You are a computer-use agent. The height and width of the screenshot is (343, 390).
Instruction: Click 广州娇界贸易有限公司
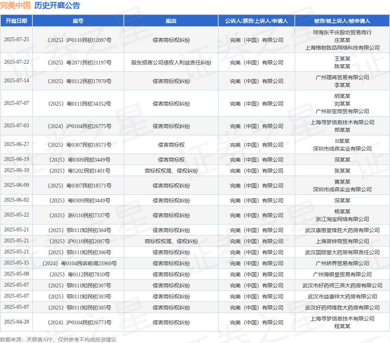[342, 263]
